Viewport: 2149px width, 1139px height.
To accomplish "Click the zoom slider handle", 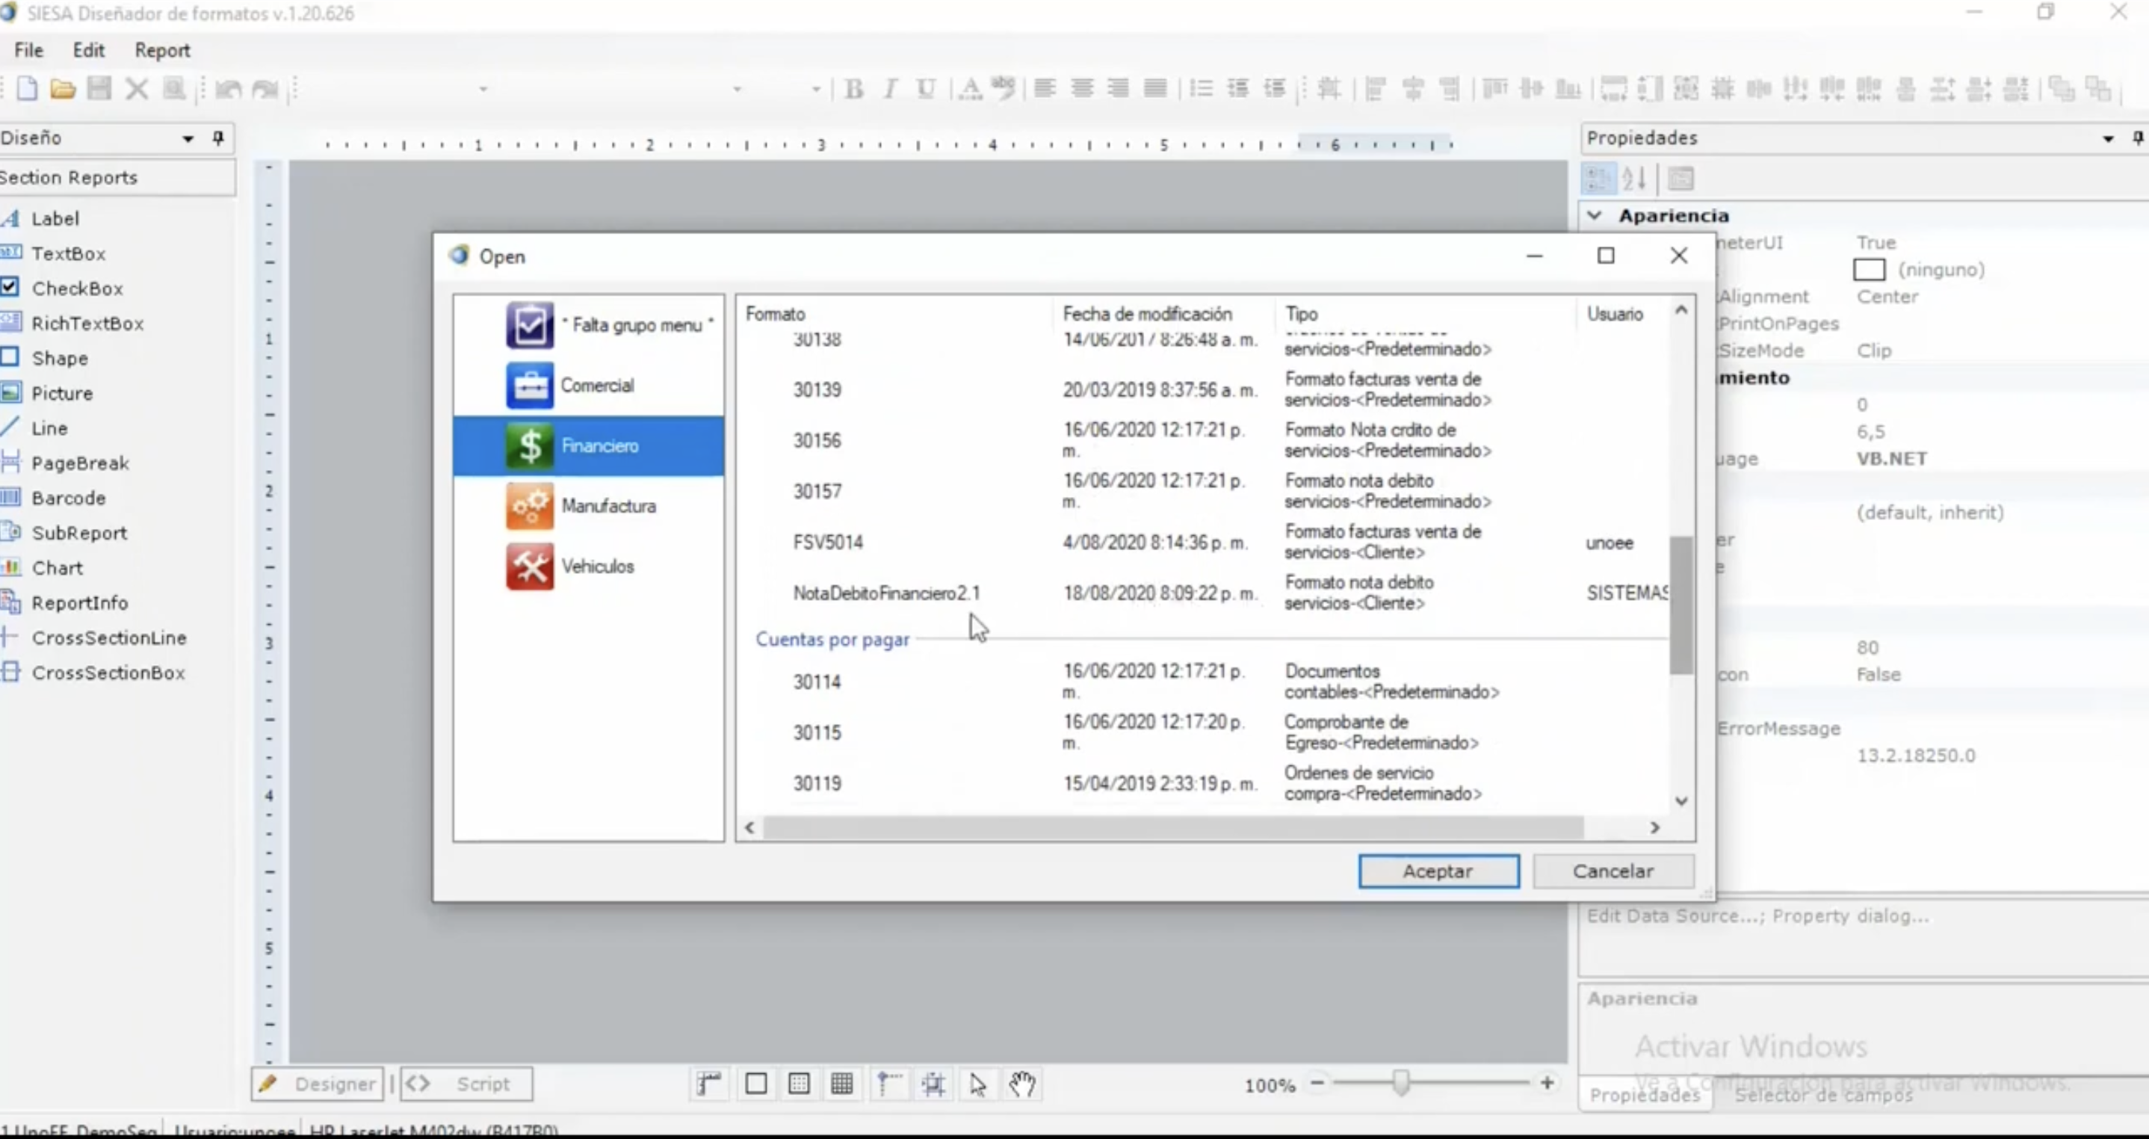I will pyautogui.click(x=1401, y=1083).
